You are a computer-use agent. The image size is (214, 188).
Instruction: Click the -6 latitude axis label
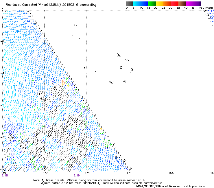[2, 105]
